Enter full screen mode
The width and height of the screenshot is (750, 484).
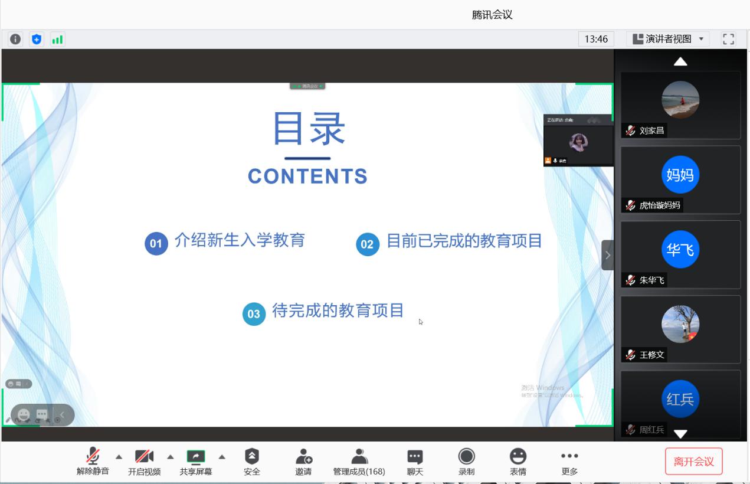(728, 40)
